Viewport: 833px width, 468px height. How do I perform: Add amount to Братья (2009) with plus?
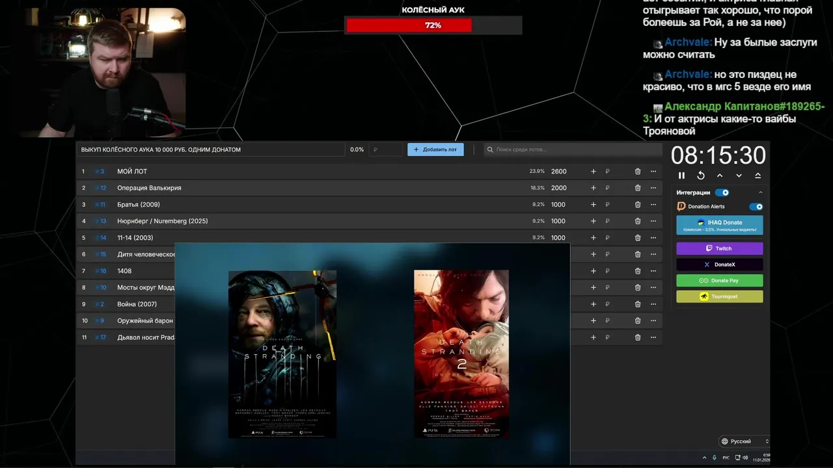(x=593, y=205)
